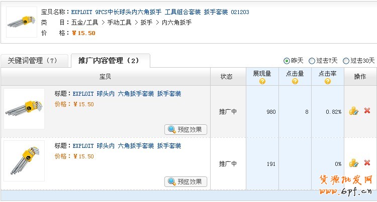Click the edit icon for the second promotion row
The height and width of the screenshot is (202, 377).
click(353, 163)
